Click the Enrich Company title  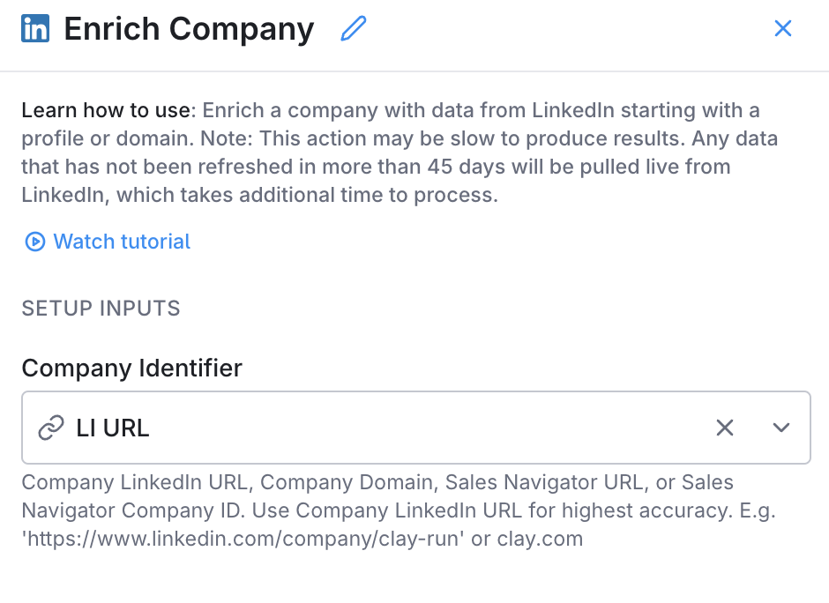[x=189, y=29]
